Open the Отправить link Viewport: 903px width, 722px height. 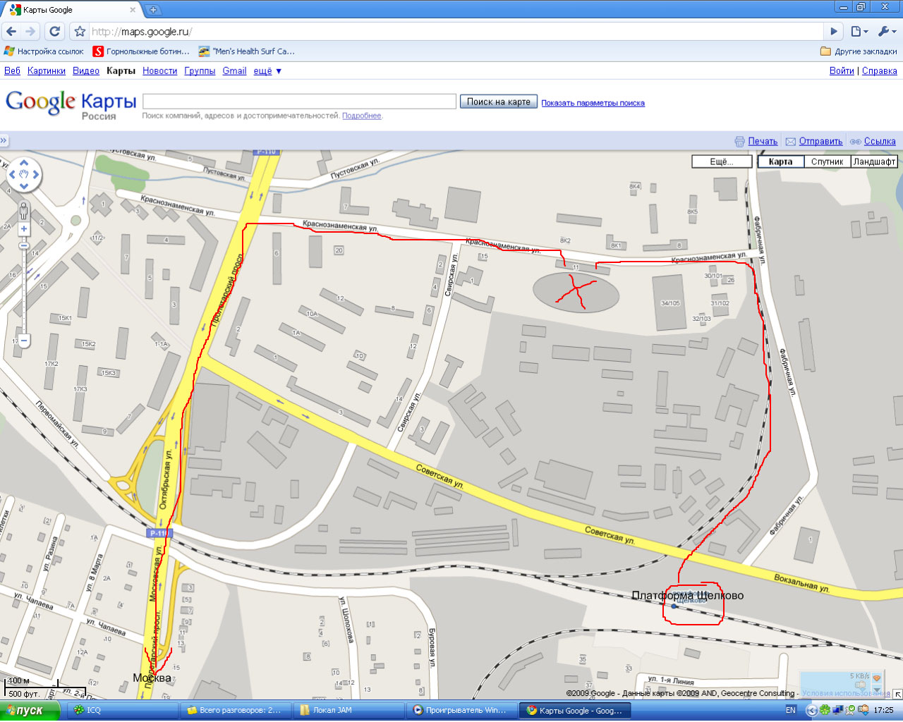click(820, 142)
